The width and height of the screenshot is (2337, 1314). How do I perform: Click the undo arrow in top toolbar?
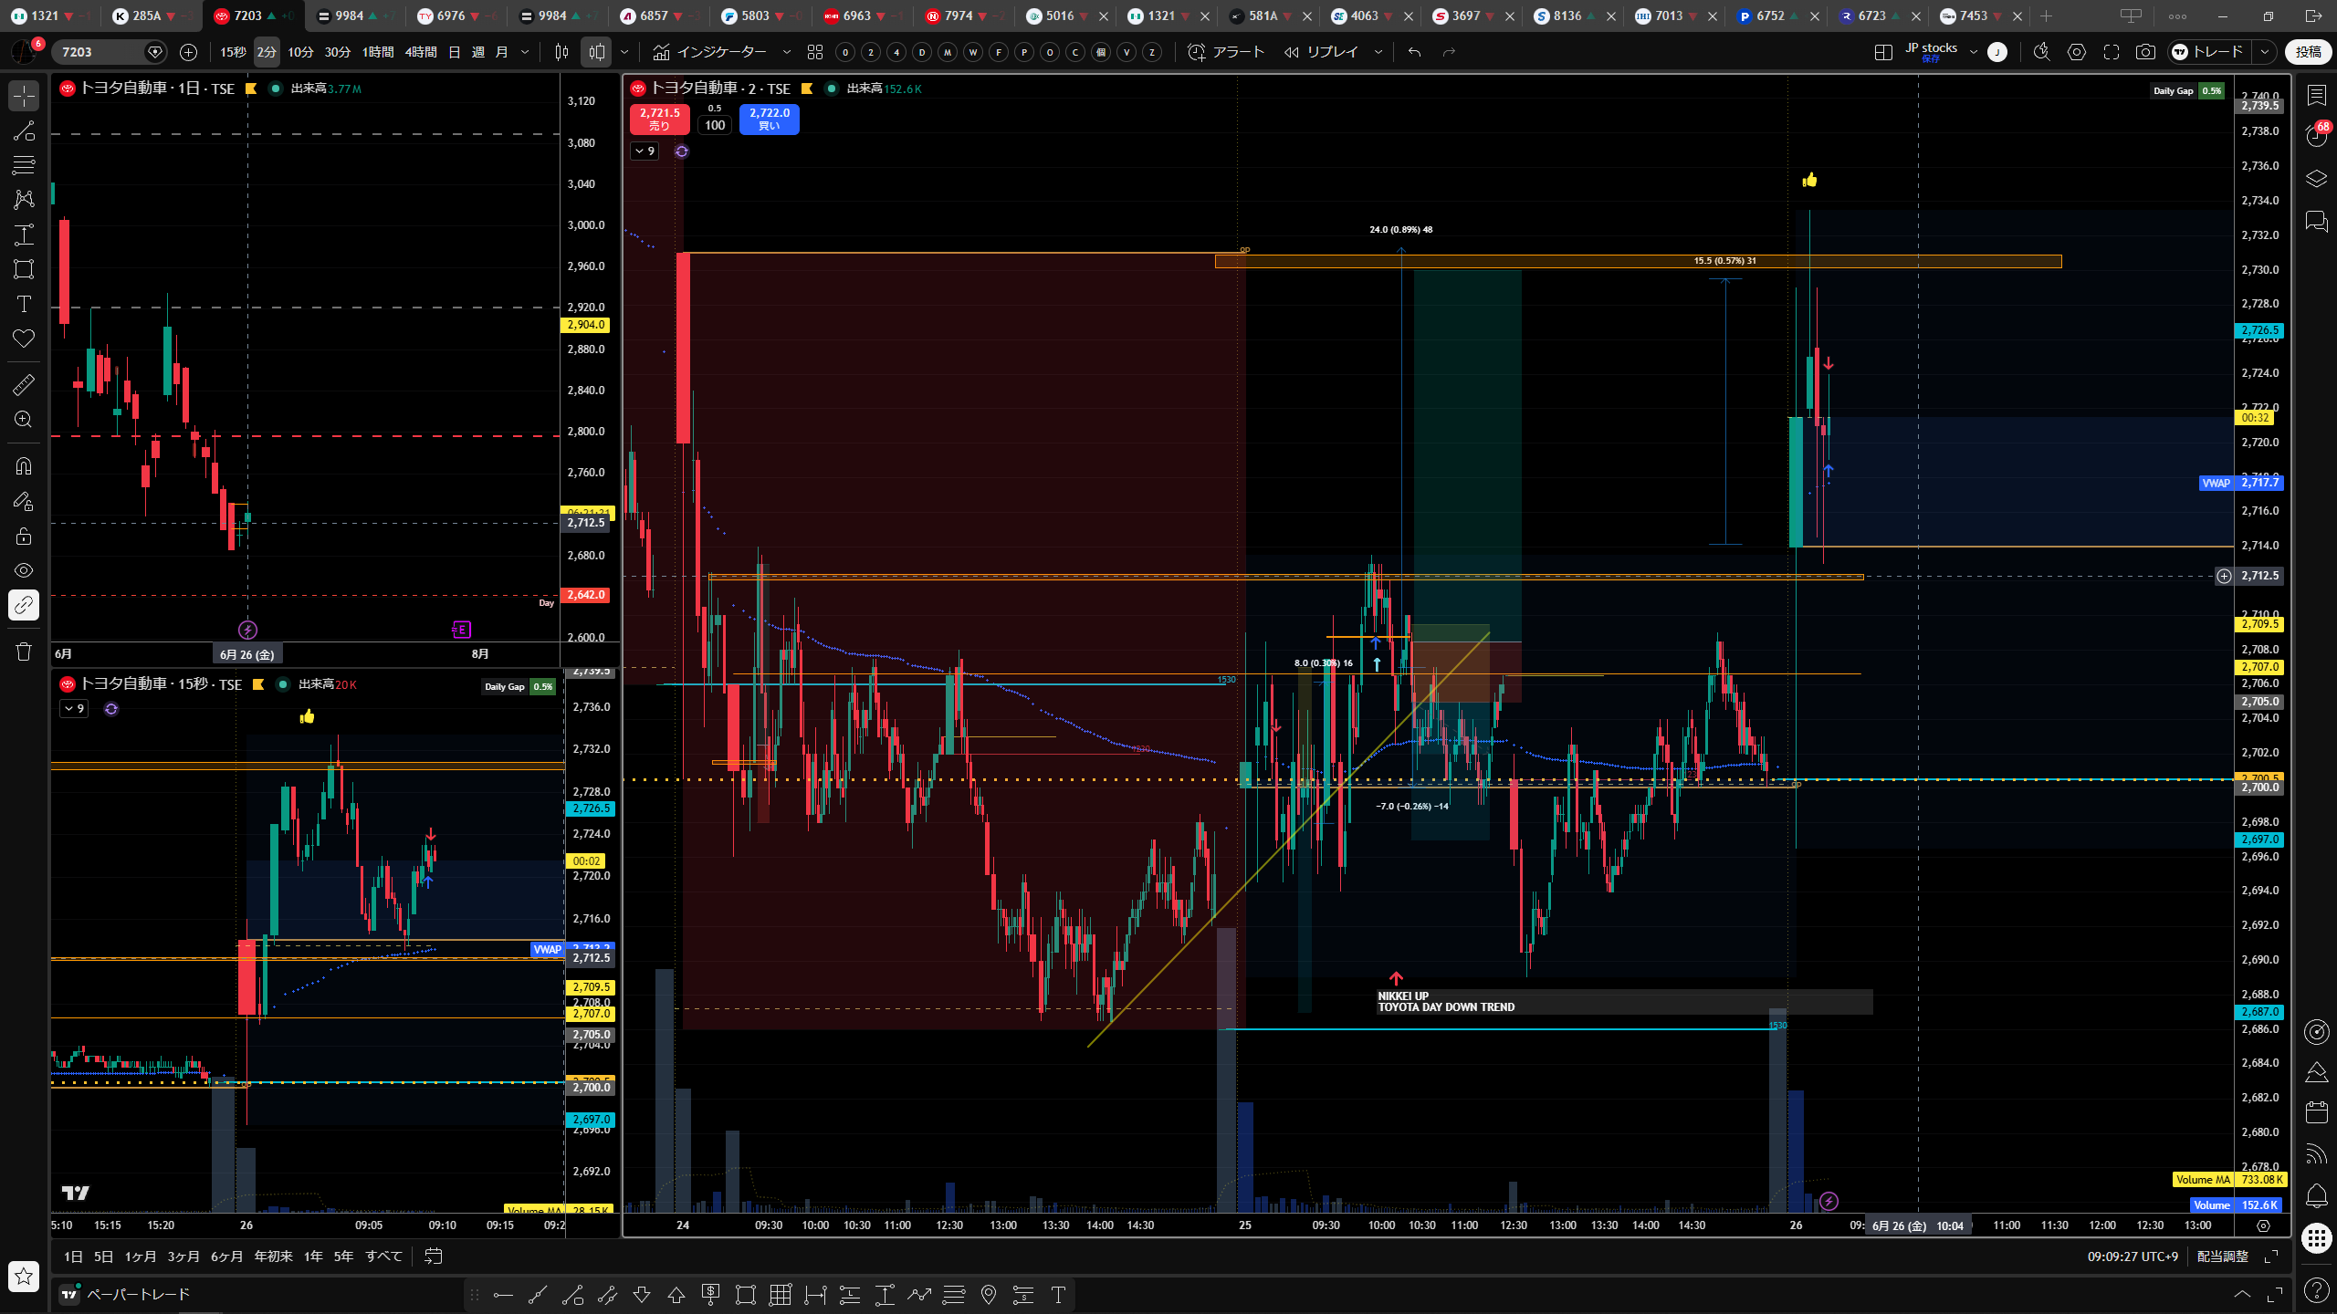click(x=1414, y=52)
